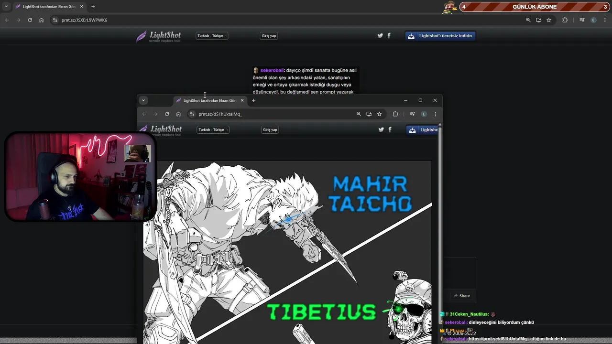Click 31Ceken_Nautilus chat username
Viewport: 612px width, 344px height.
coord(470,314)
